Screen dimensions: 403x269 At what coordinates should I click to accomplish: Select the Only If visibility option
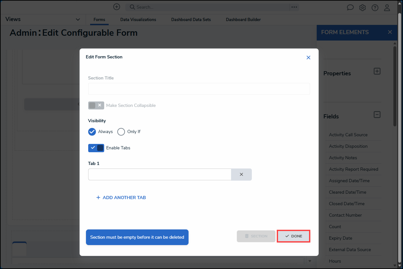tap(121, 131)
